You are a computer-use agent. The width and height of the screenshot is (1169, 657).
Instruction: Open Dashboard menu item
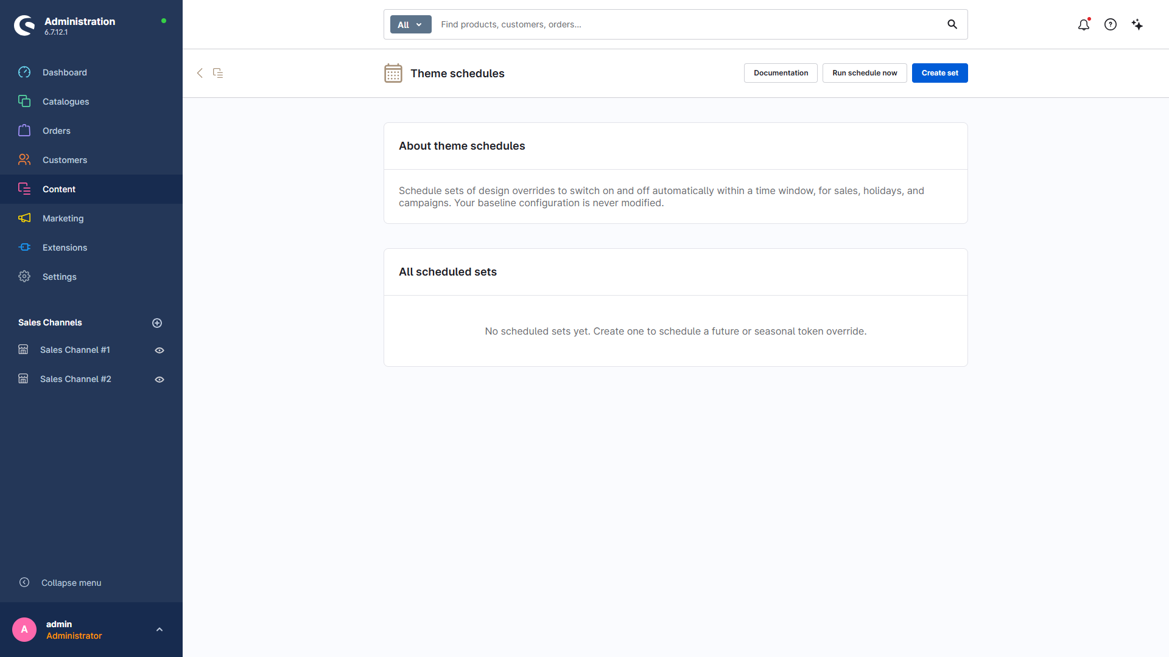click(91, 72)
